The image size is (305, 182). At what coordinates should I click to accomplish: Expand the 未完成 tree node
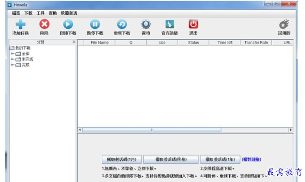coord(13,59)
